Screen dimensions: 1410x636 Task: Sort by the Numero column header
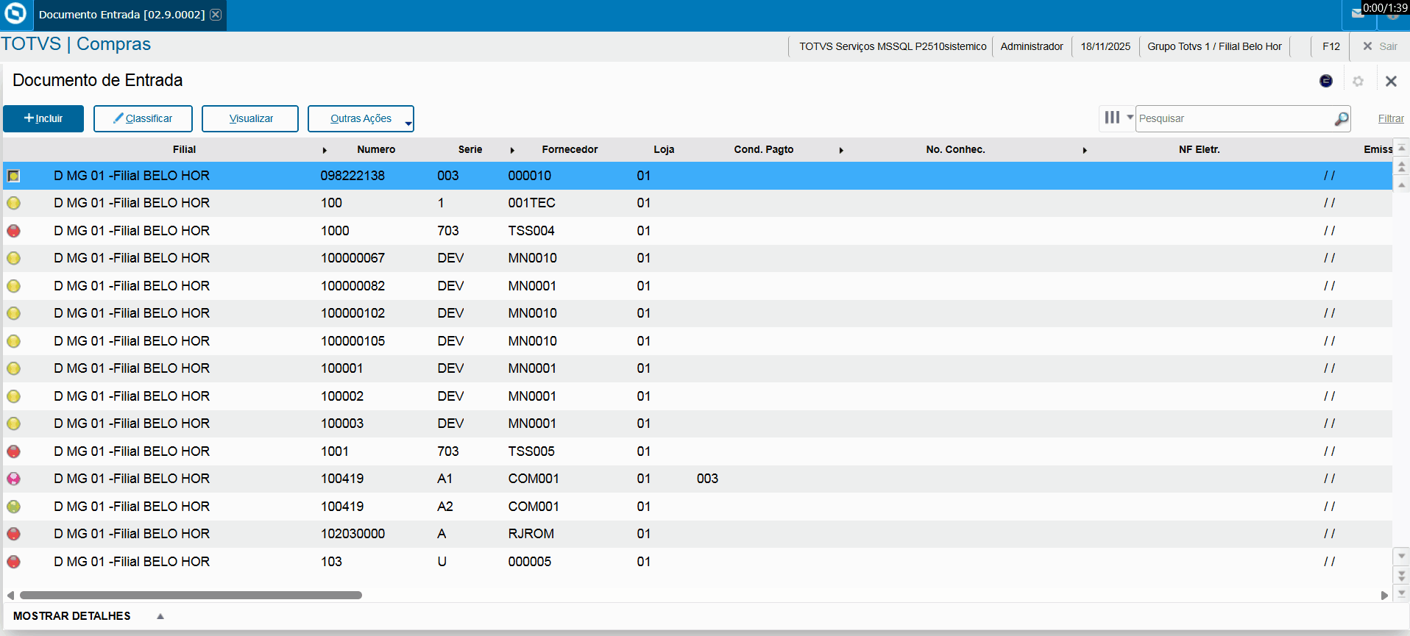pos(376,149)
